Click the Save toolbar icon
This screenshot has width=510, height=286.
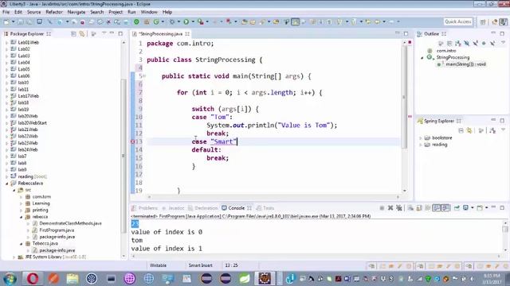pos(21,21)
